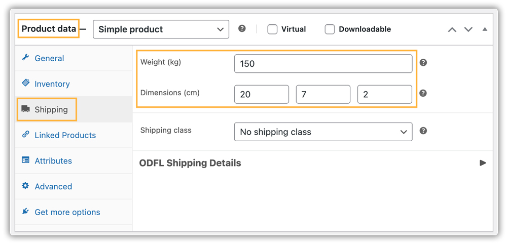Click the Dimensions (cm) label
Screen dimensions: 507x243
(170, 93)
